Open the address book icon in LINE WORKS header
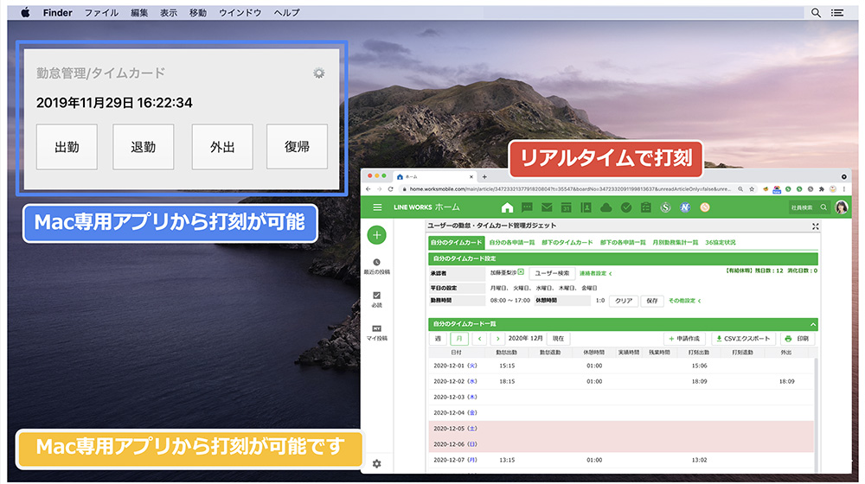The height and width of the screenshot is (484, 865). tap(586, 207)
